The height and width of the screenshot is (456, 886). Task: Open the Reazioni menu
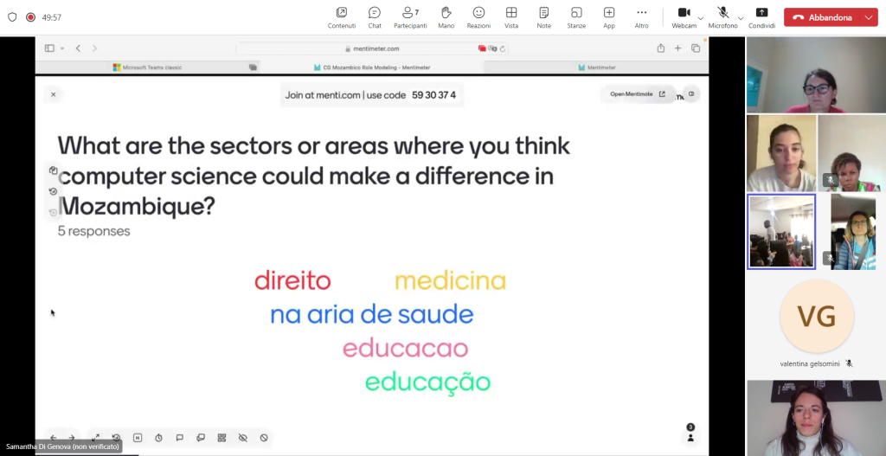(x=478, y=17)
